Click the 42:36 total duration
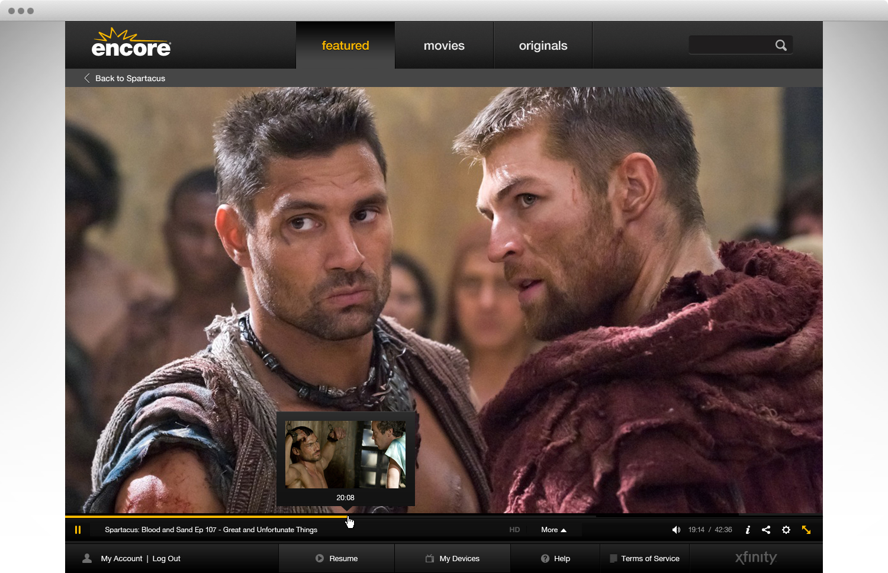 [x=723, y=530]
